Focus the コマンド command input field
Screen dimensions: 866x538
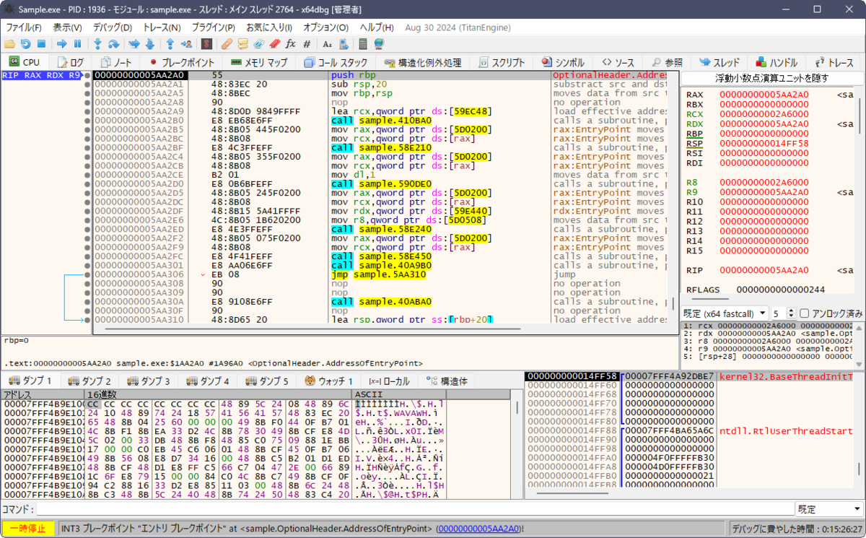coord(415,509)
